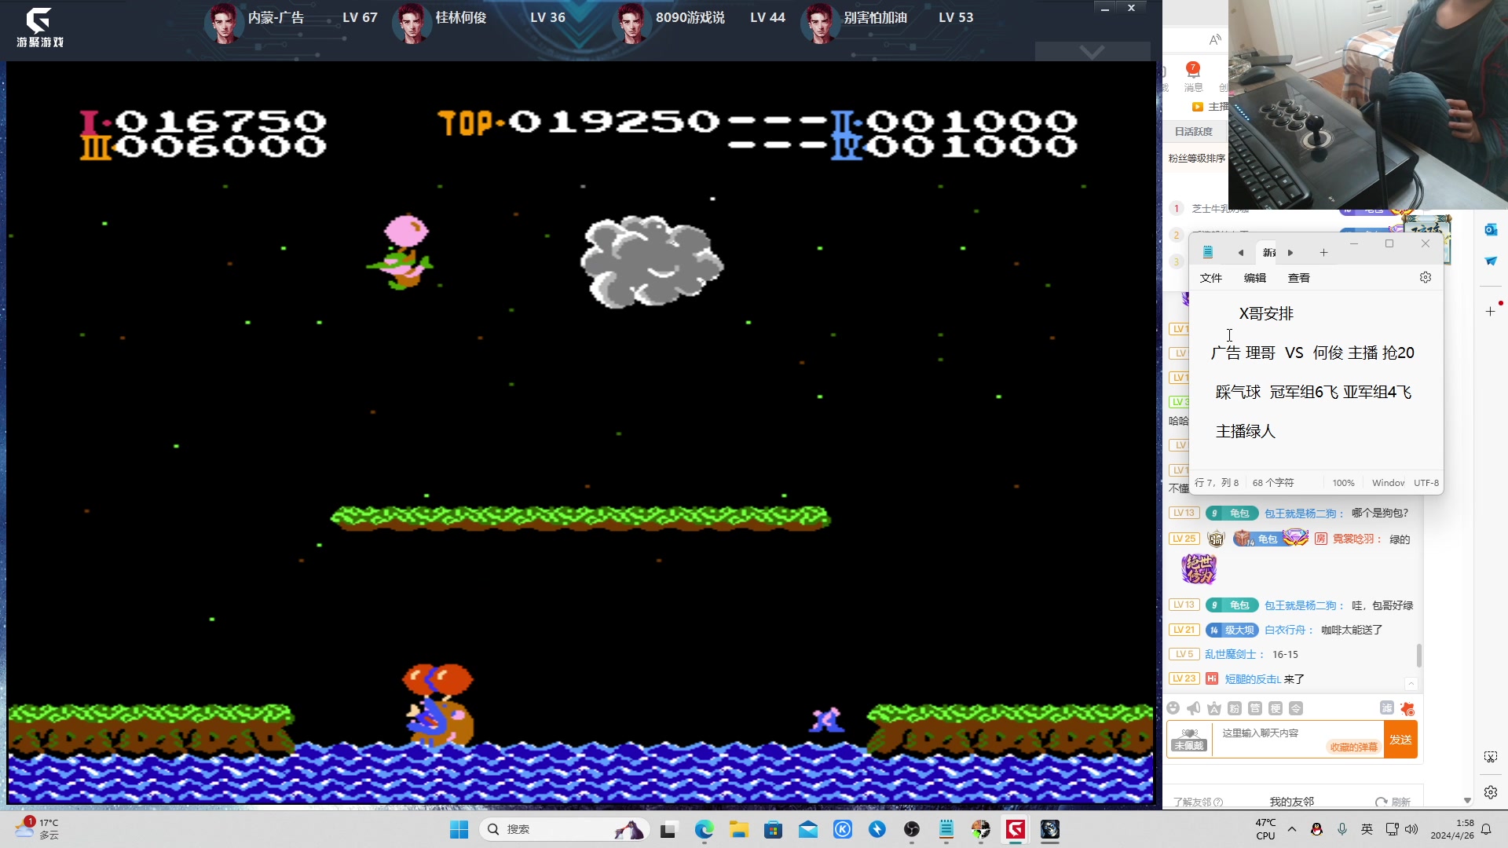Image resolution: width=1508 pixels, height=848 pixels.
Task: Click the chat scrollbar handle
Action: click(1418, 655)
